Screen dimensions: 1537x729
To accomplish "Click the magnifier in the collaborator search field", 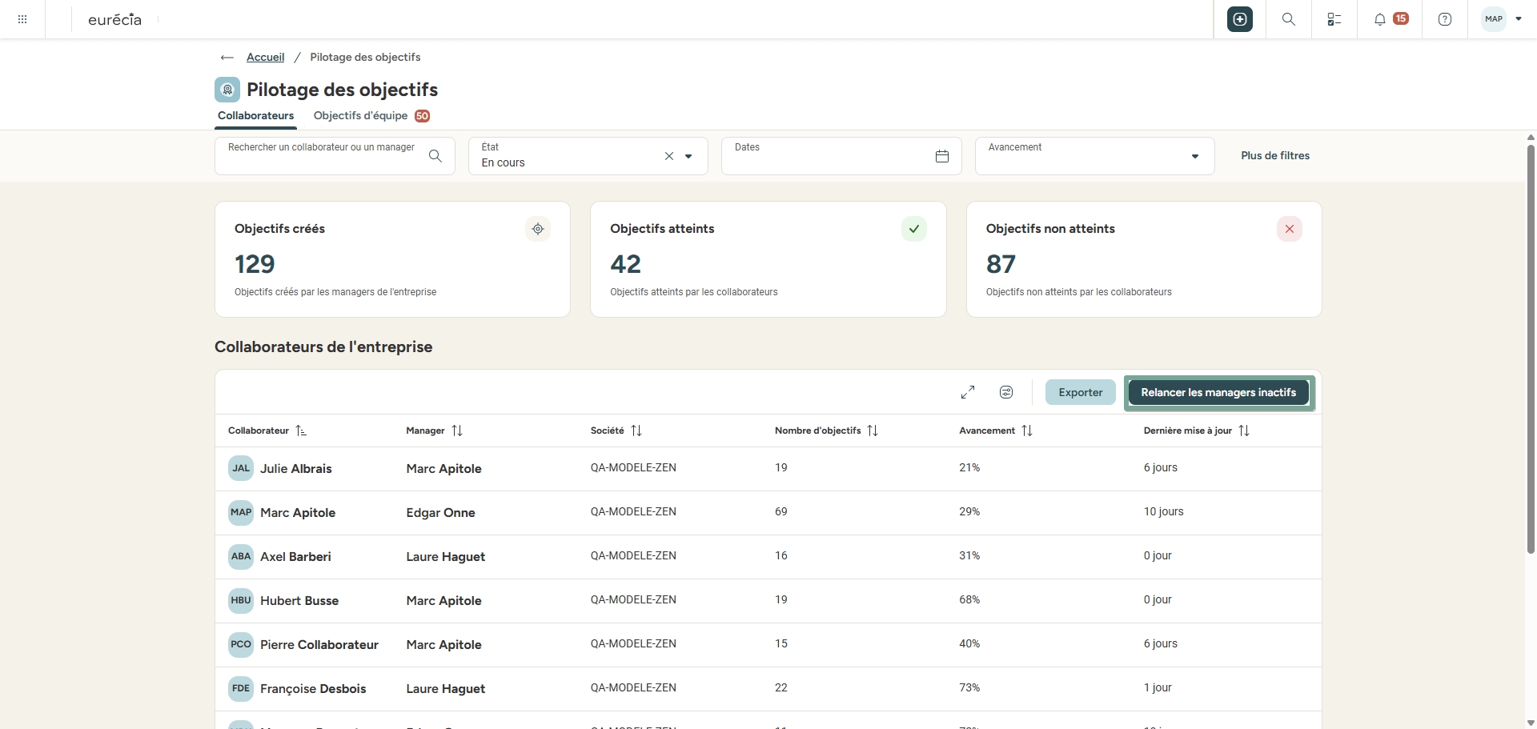I will tap(435, 156).
